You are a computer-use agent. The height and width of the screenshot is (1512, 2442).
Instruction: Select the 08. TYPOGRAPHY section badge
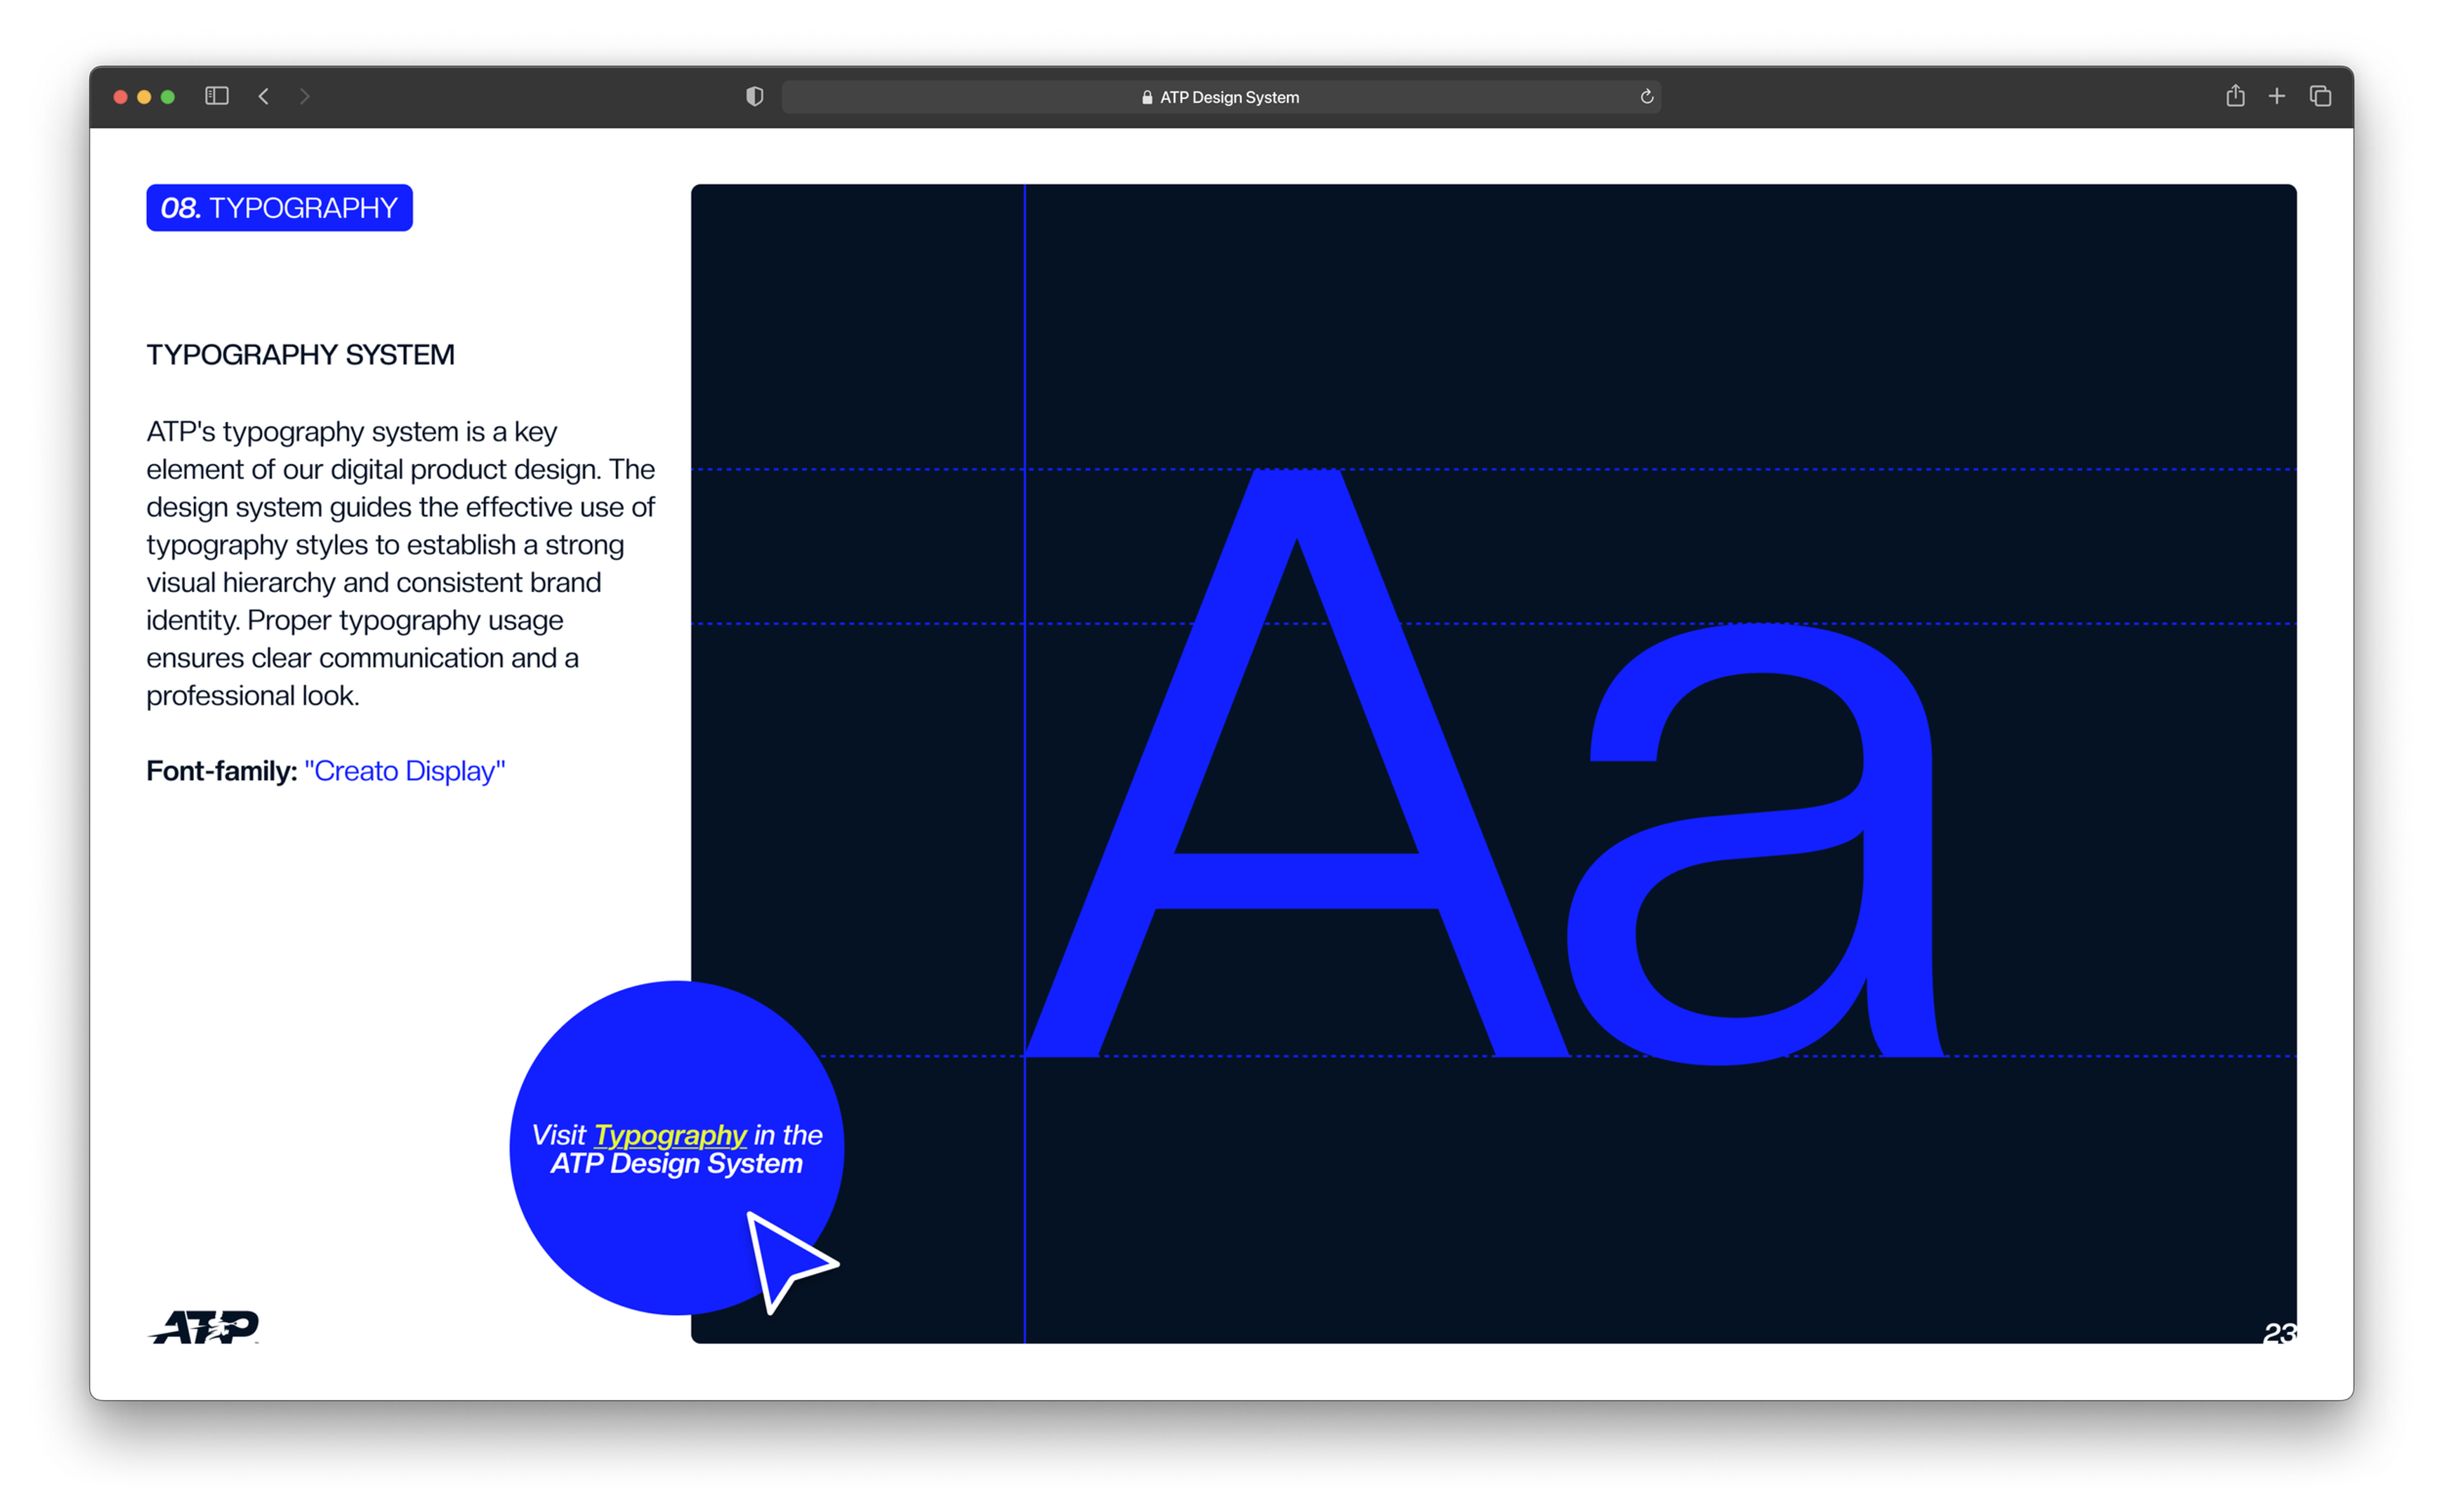point(279,208)
